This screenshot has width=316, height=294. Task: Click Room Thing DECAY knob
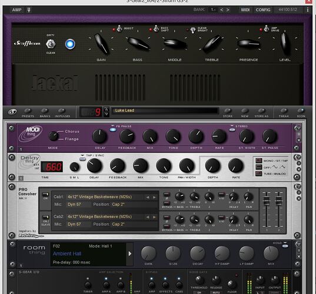(198, 253)
